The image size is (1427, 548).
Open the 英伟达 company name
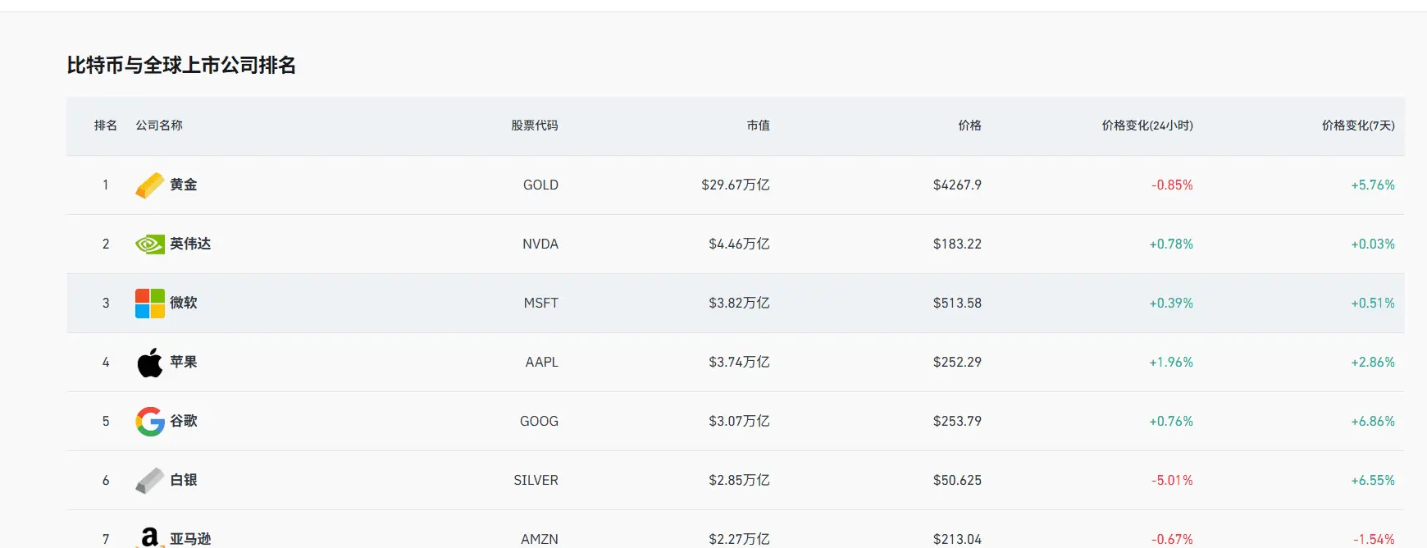point(190,244)
